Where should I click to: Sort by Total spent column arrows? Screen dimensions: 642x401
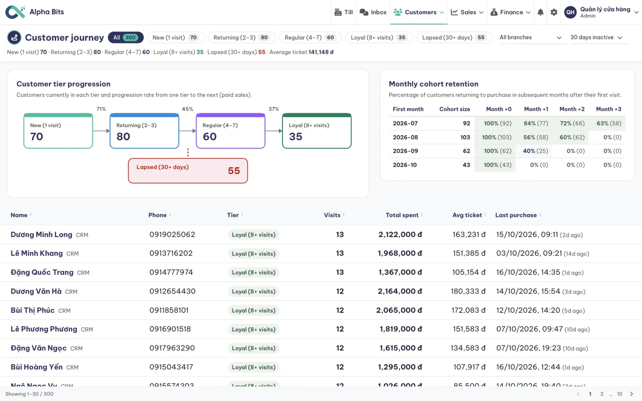[x=422, y=215]
